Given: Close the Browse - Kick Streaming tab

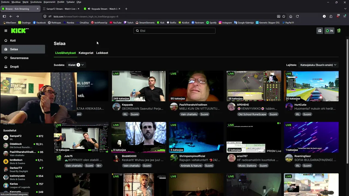Looking at the screenshot, I should (x=38, y=9).
